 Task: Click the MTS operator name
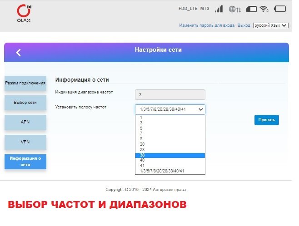click(x=204, y=9)
